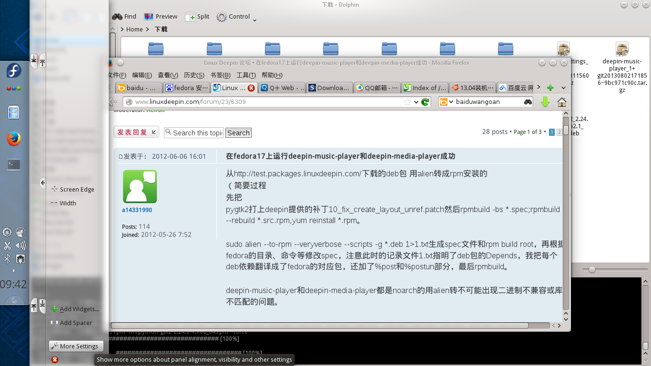Click Home in Dolphin breadcrumb
Image resolution: width=651 pixels, height=366 pixels.
pyautogui.click(x=134, y=29)
